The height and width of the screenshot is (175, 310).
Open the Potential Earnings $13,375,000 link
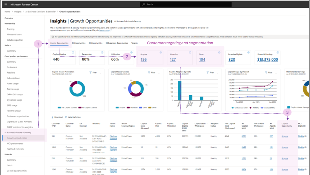point(268,59)
